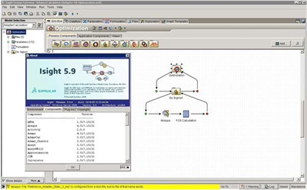Click the Run play icon in toolbar
This screenshot has width=307, height=190.
73,14
